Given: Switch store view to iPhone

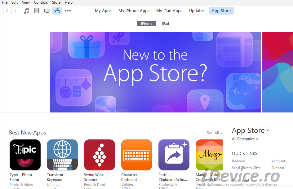Looking at the screenshot, I should point(147,24).
